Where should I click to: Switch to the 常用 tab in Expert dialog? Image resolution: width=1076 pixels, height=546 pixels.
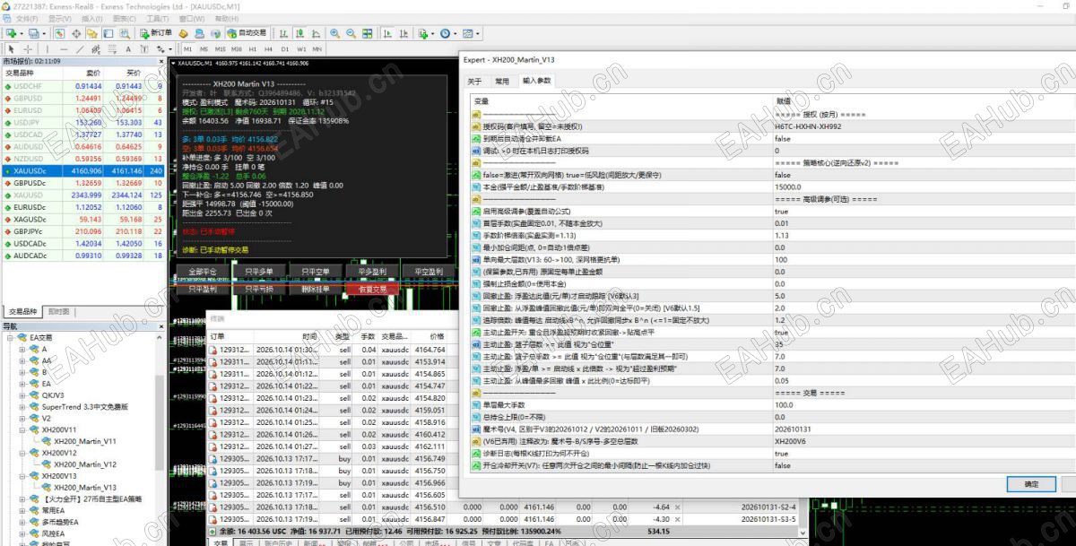tap(502, 81)
